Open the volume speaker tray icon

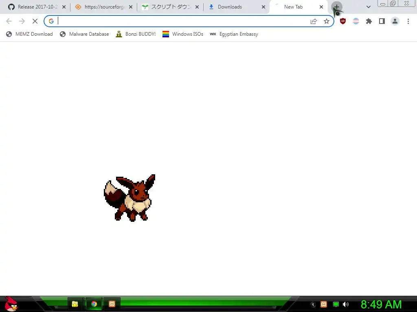click(346, 304)
